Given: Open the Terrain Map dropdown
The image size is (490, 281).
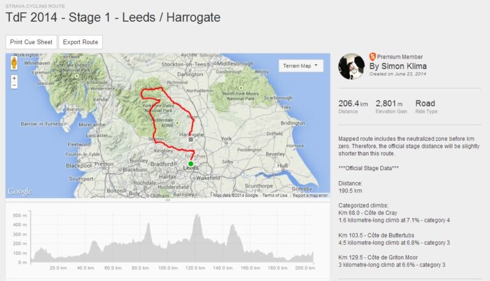Looking at the screenshot, I should click(x=301, y=66).
